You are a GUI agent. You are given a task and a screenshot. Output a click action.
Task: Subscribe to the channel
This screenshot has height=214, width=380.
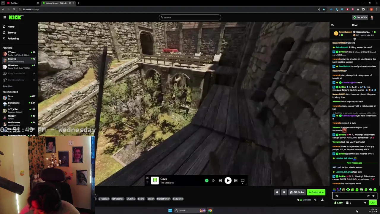(x=316, y=192)
